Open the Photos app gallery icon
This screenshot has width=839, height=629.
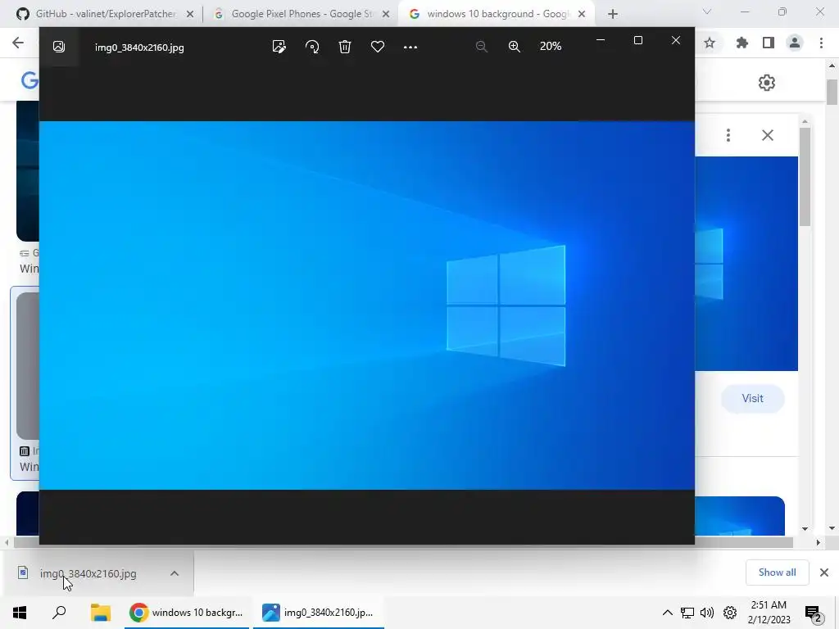[59, 47]
